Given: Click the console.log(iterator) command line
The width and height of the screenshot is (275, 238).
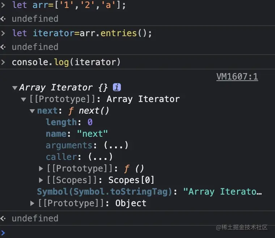Looking at the screenshot, I should tap(66, 62).
